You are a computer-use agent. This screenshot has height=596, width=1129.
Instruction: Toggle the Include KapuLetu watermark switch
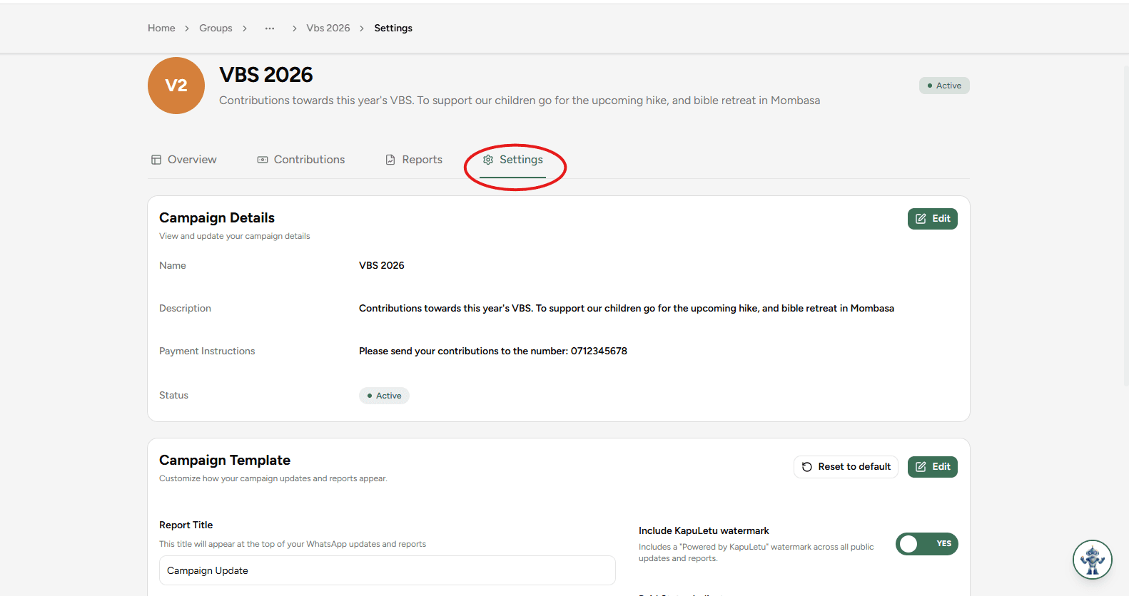tap(926, 544)
